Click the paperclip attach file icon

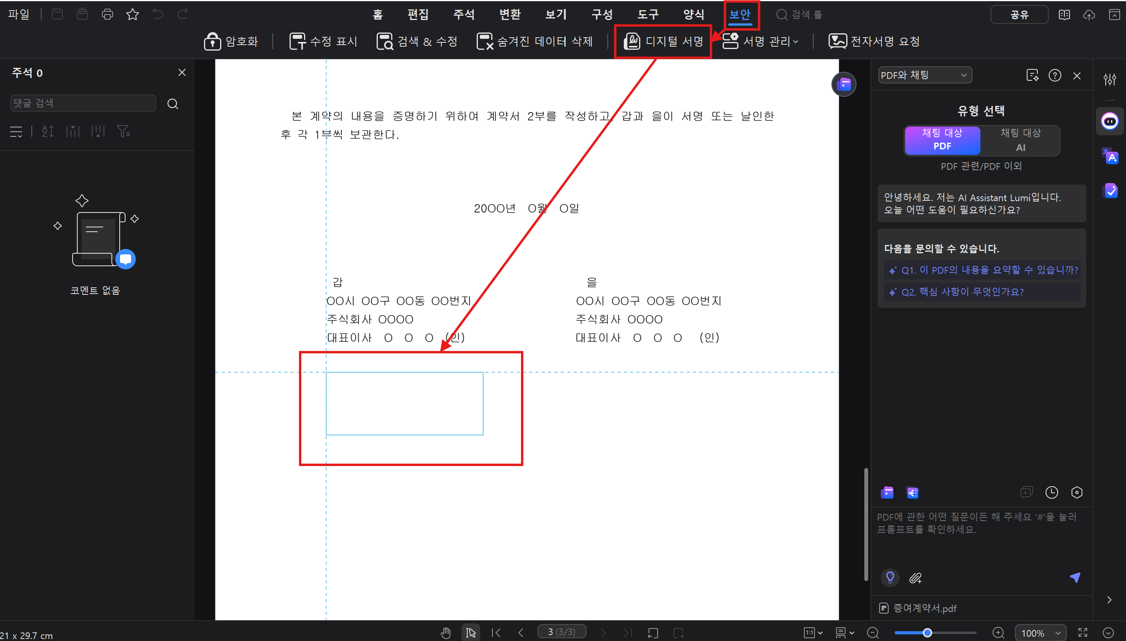click(915, 577)
